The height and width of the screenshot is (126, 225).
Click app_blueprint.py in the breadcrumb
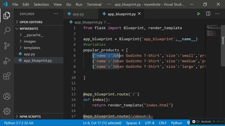tap(88, 22)
